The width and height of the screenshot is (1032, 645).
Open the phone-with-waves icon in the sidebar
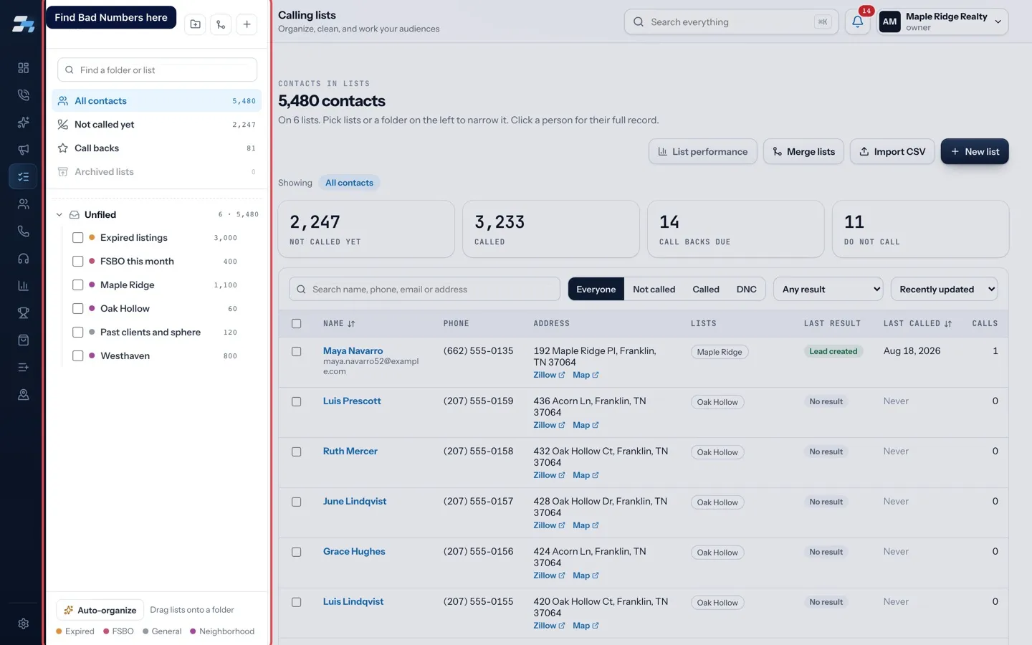[x=23, y=95]
